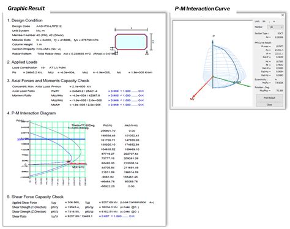
Task: Click the 'Axial Load Ratio' label
Action: [23, 91]
